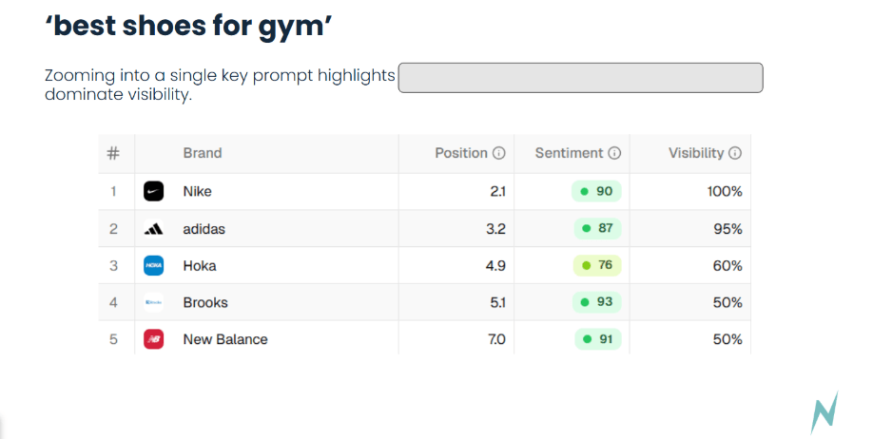This screenshot has width=892, height=439.
Task: Select the Nike brand name
Action: (197, 191)
